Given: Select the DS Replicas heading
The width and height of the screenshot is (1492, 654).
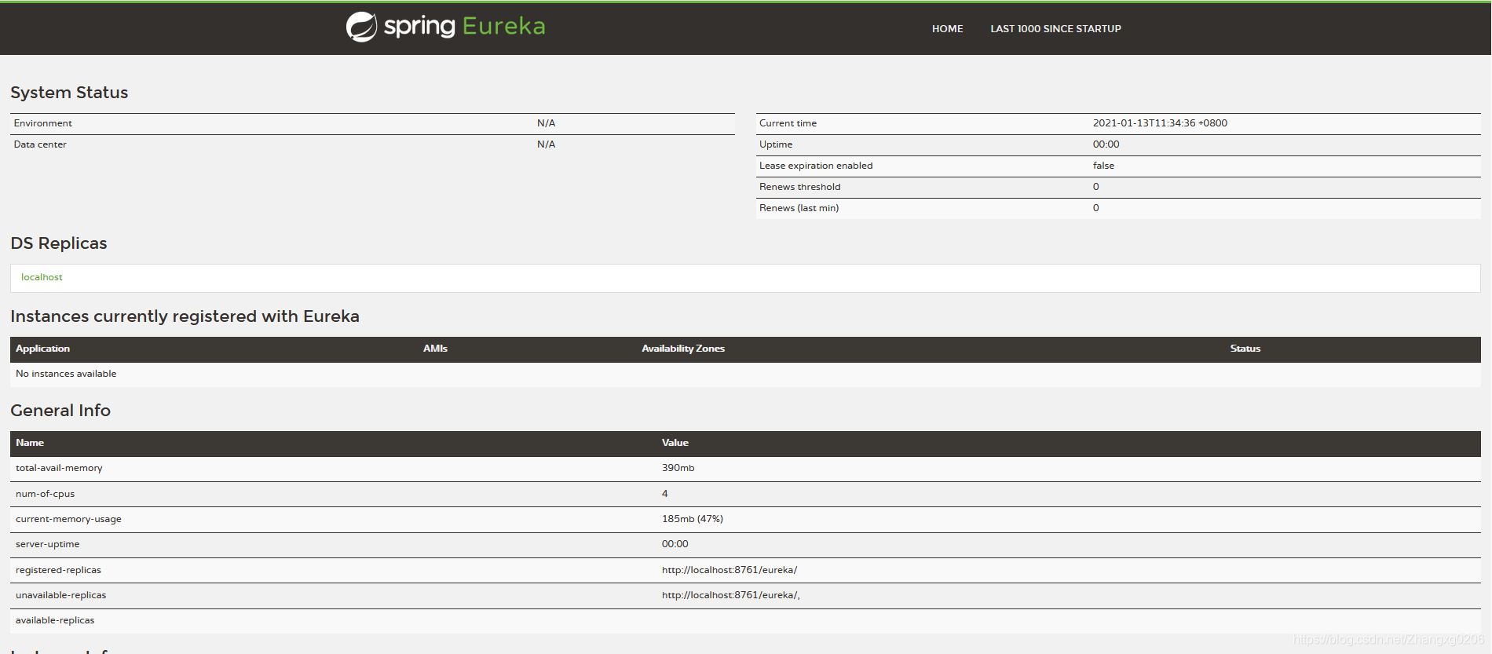Looking at the screenshot, I should point(59,243).
